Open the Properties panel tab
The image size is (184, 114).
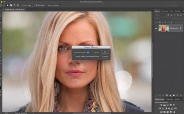click(x=169, y=99)
